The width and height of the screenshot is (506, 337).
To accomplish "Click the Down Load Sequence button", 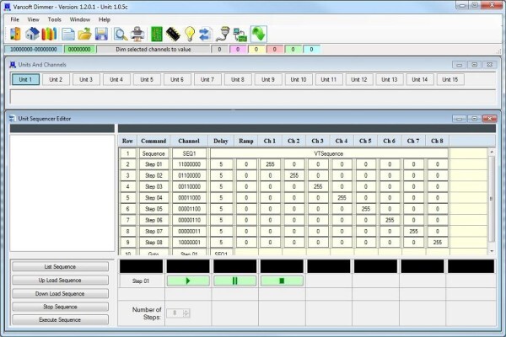I will (60, 294).
